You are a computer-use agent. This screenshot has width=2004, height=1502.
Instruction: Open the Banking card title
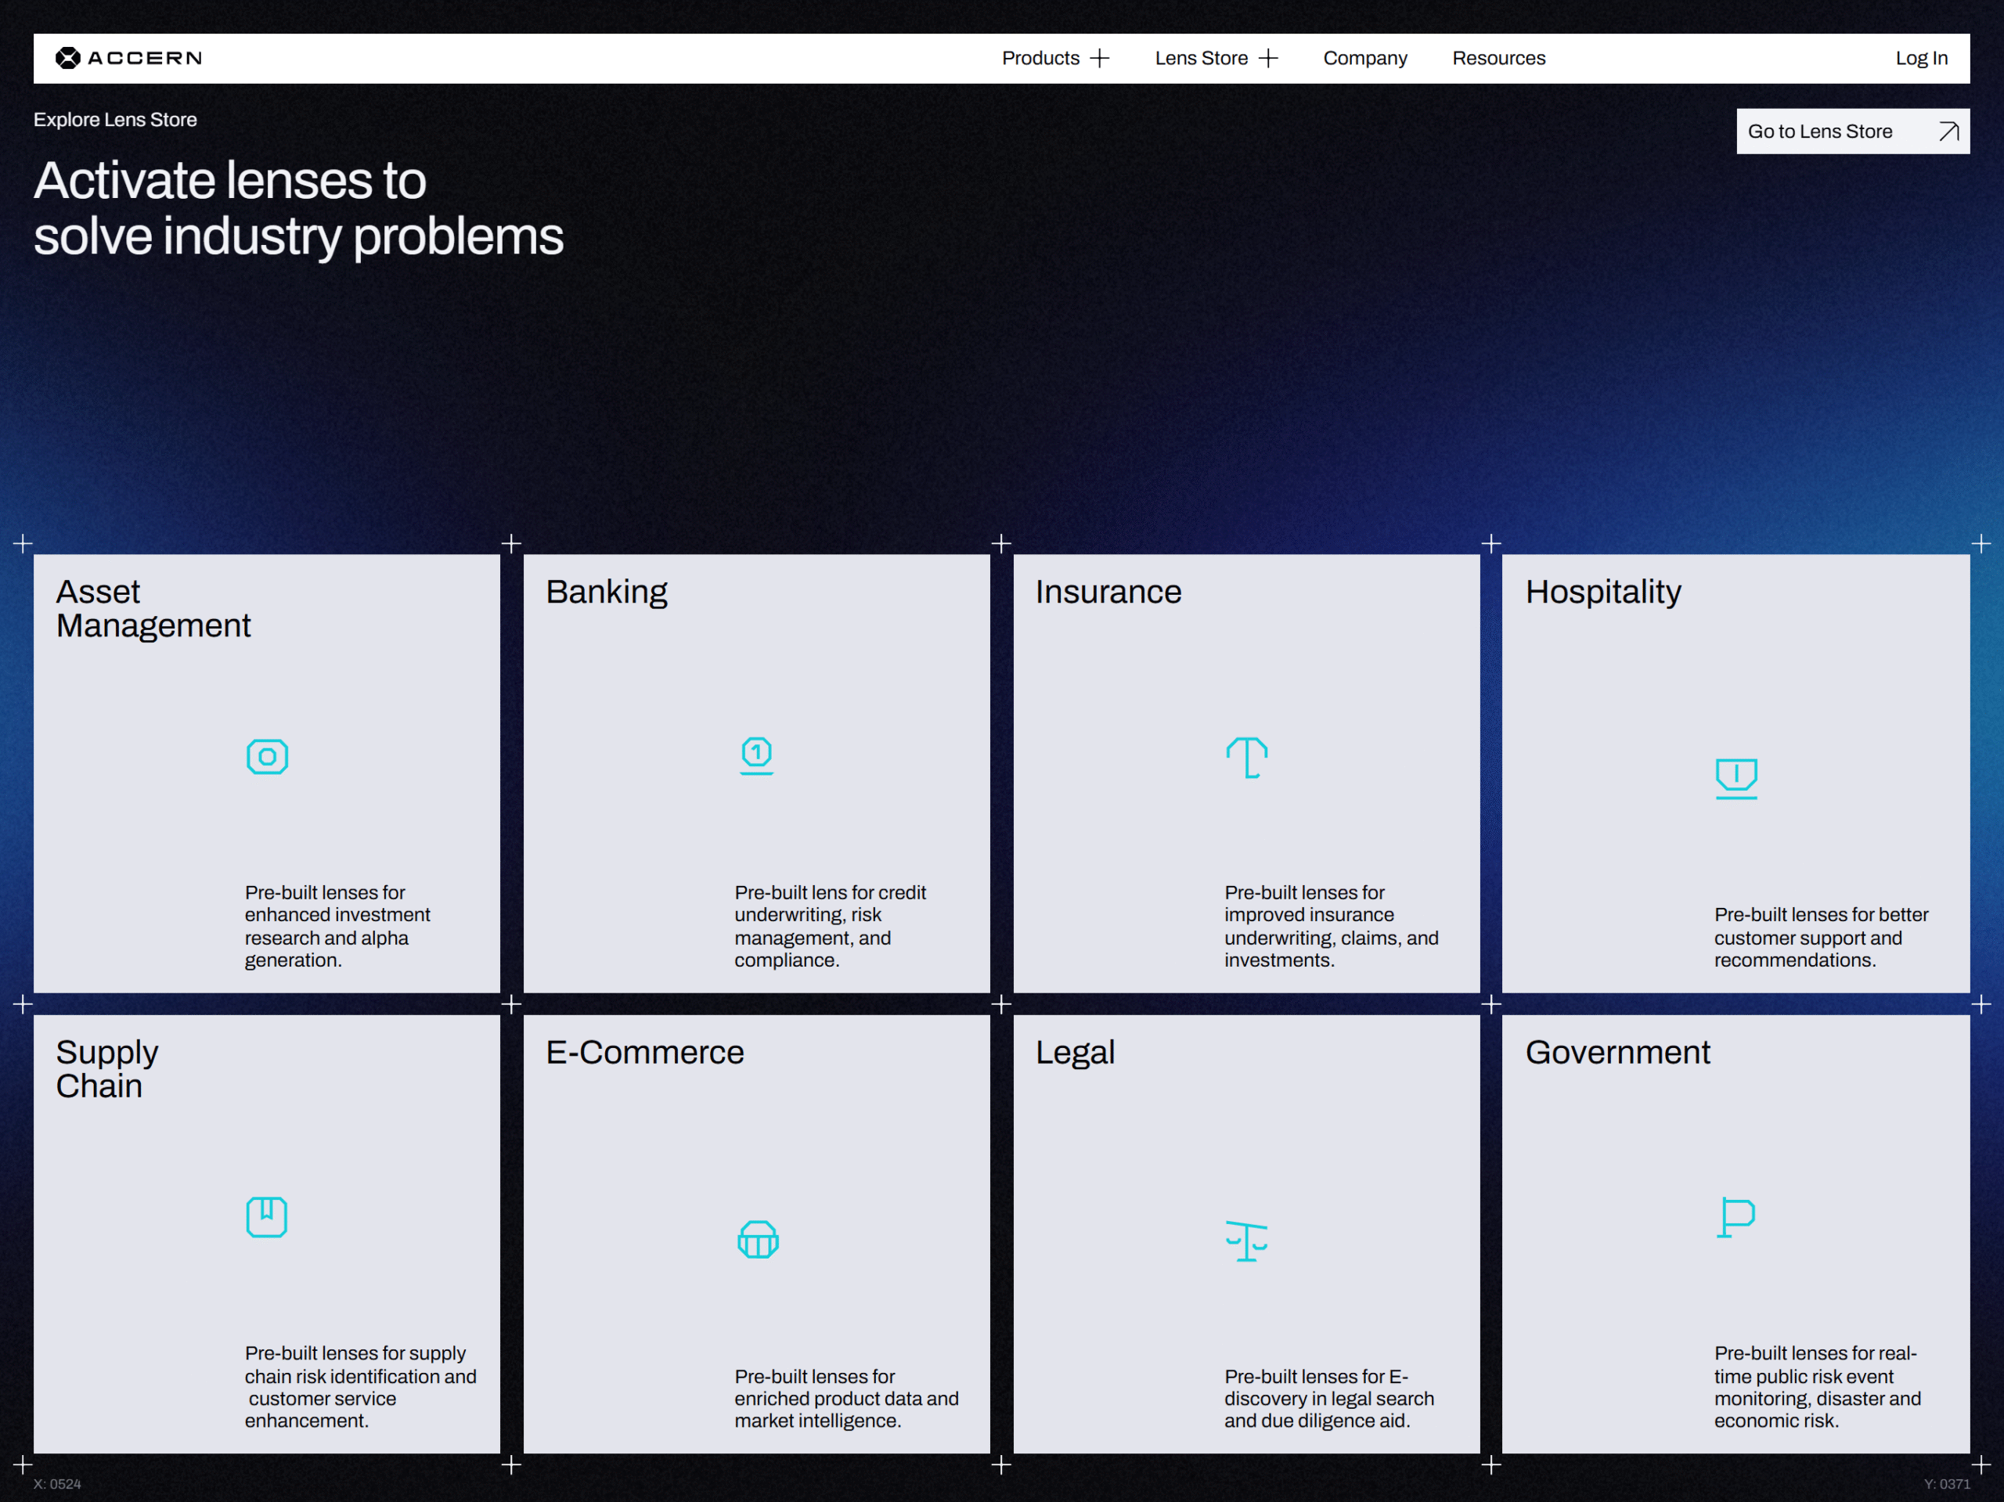pyautogui.click(x=606, y=592)
